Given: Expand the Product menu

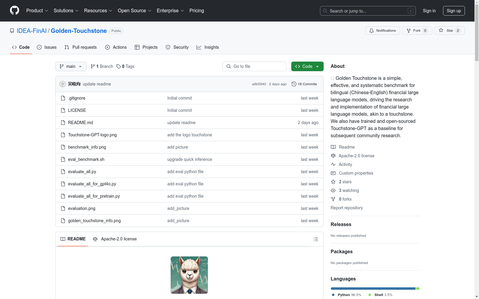Looking at the screenshot, I should [x=37, y=11].
